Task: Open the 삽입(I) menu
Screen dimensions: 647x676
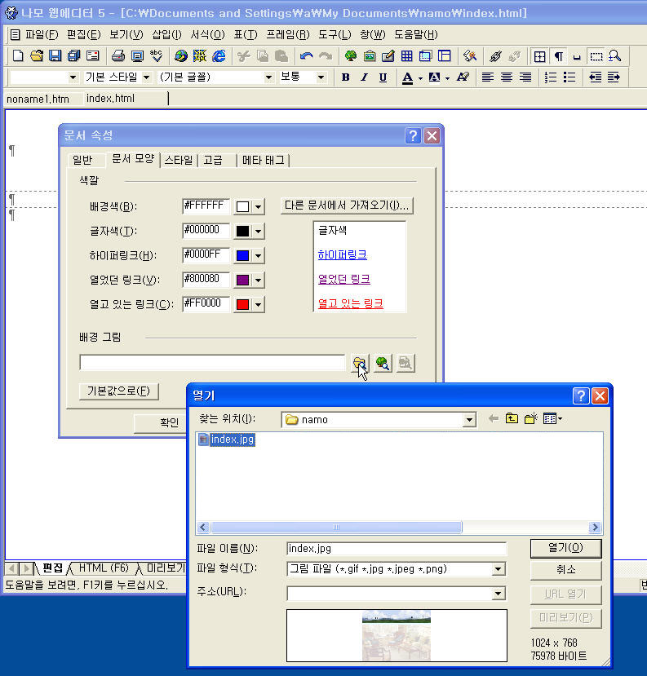Action: 166,34
